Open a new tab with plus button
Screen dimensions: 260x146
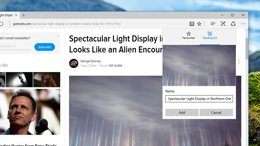pos(23,15)
